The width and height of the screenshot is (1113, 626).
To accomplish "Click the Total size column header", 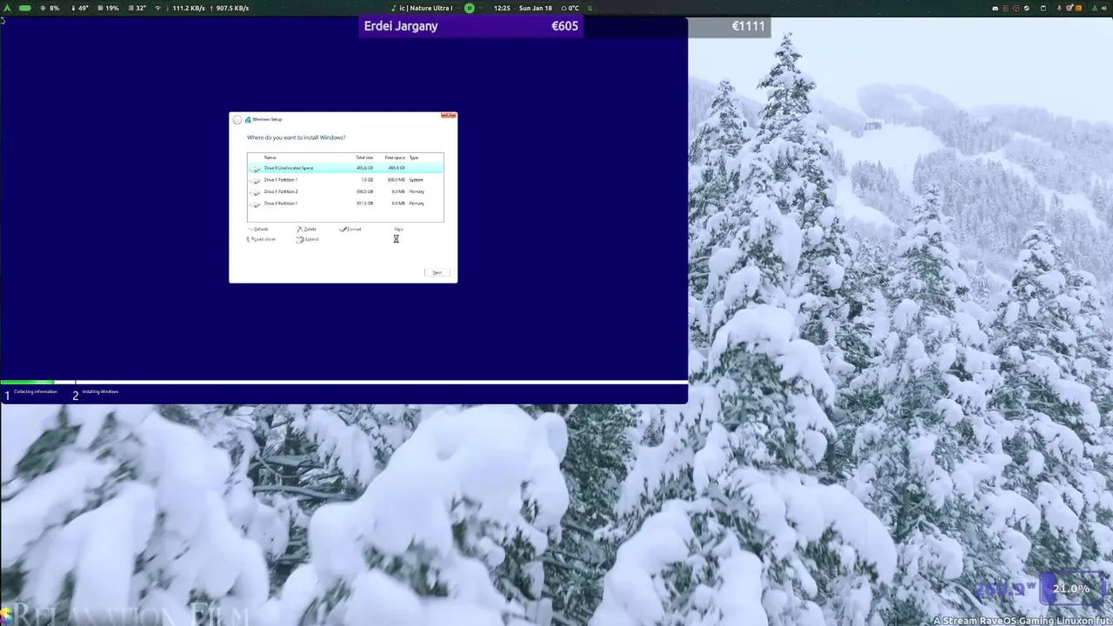I will coord(364,157).
